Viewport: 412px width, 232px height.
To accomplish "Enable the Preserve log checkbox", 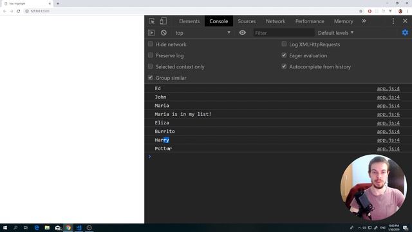I will pos(150,55).
